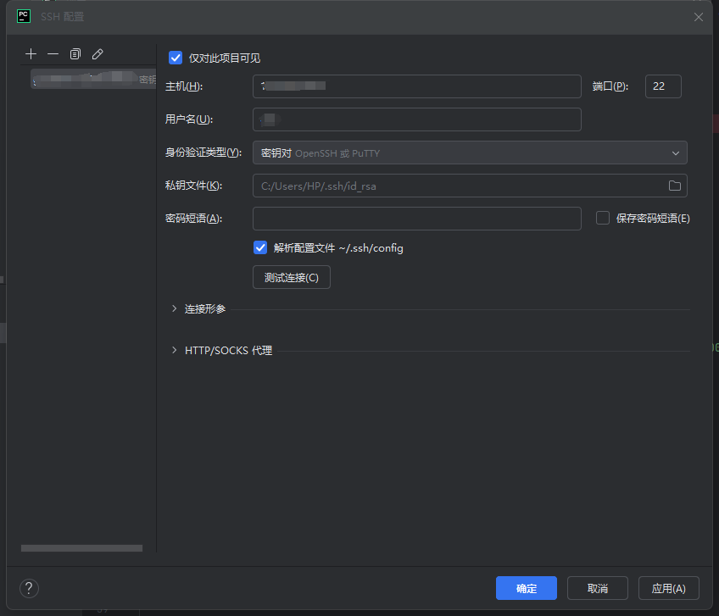Enable the 保存密码短语 checkbox

603,218
